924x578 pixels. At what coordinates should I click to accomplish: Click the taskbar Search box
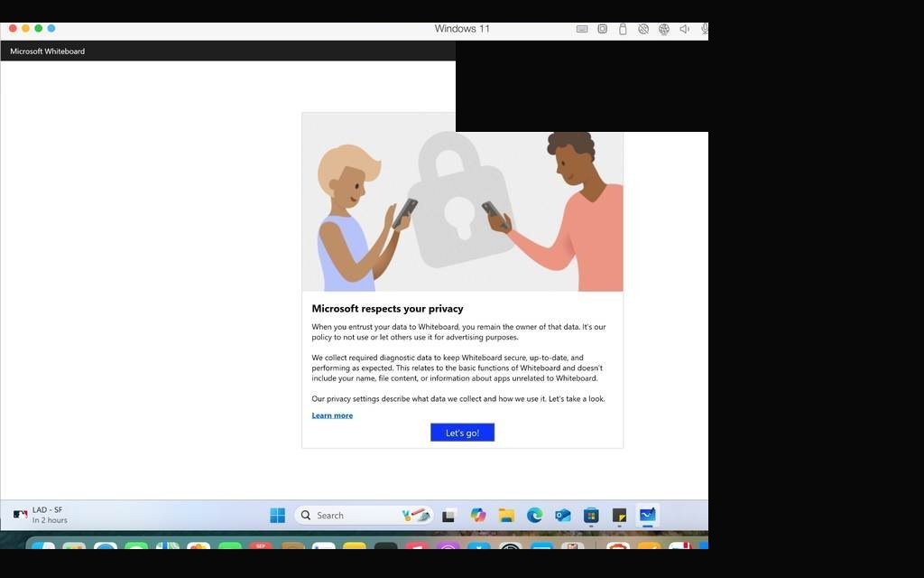coord(364,515)
